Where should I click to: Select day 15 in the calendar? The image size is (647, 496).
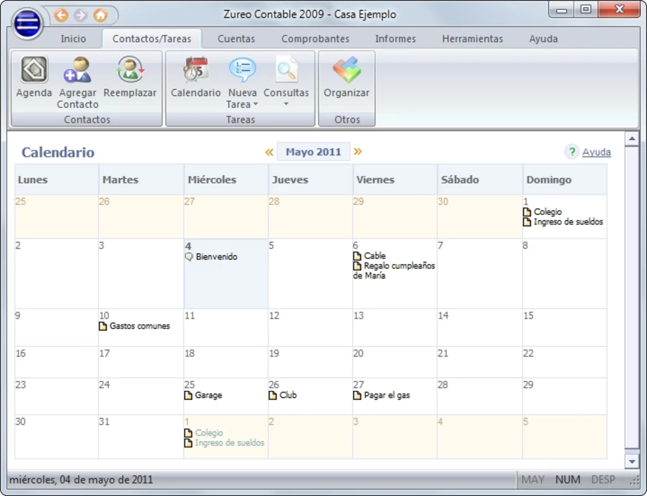(564, 327)
